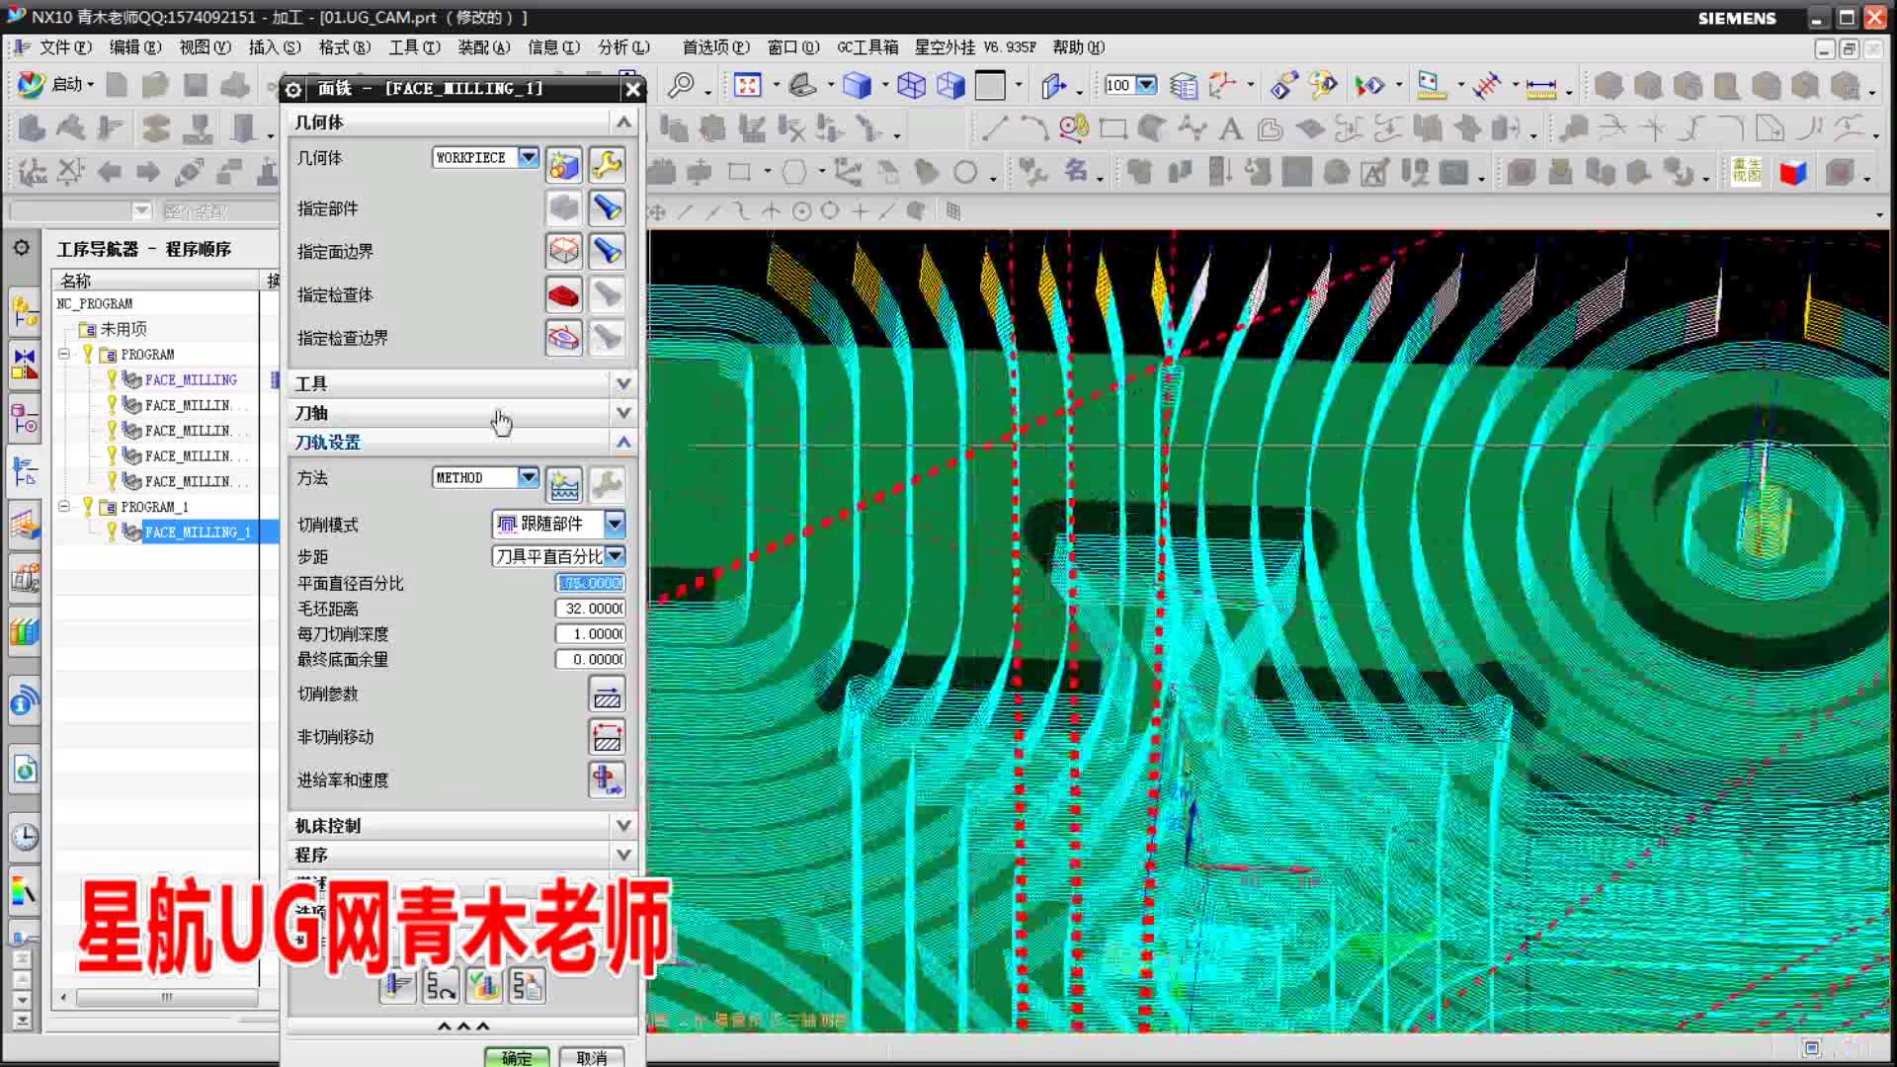Screen dimensions: 1897x1067
Task: Open the cut pattern 跟随部件 dropdown
Action: point(615,524)
